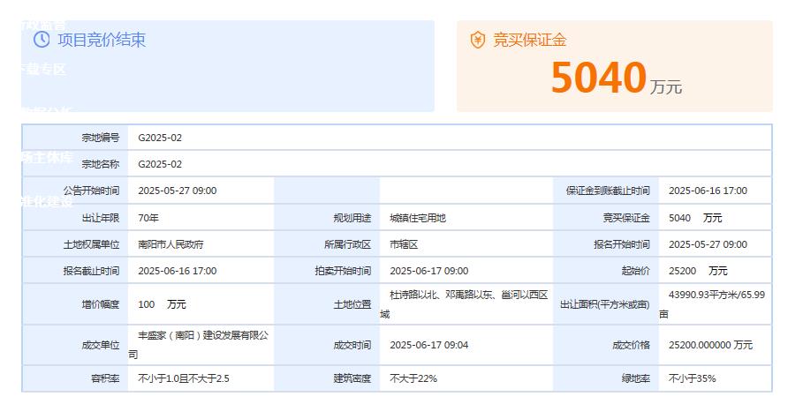Select G2025-02 in the 宗地编号 row
Viewport: 803px width, 404px height.
coord(160,138)
